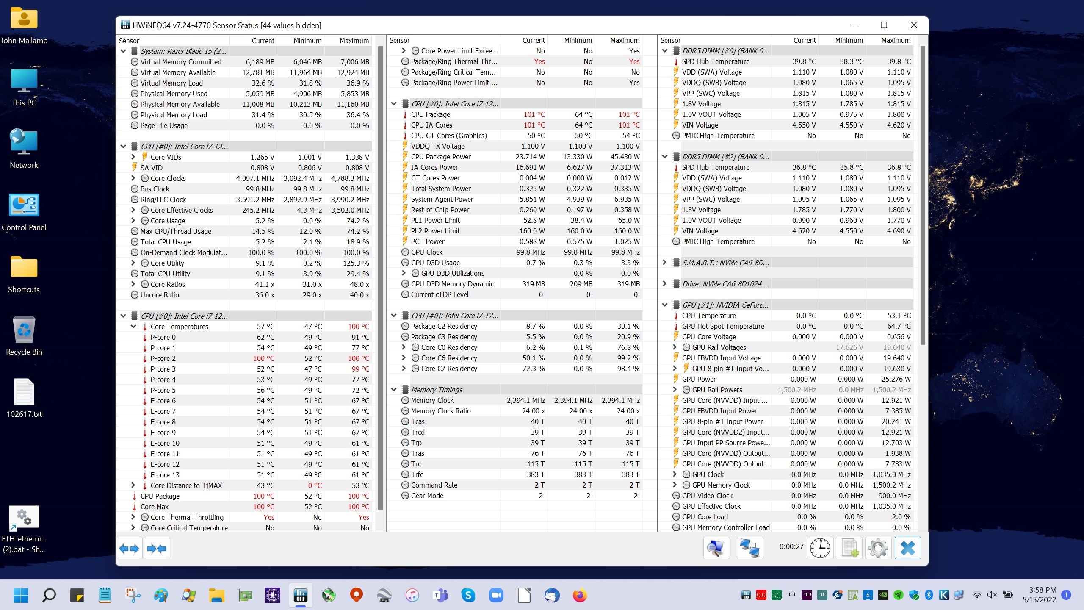Select the Shortcuts folder on desktop
This screenshot has width=1084, height=610.
pos(24,274)
